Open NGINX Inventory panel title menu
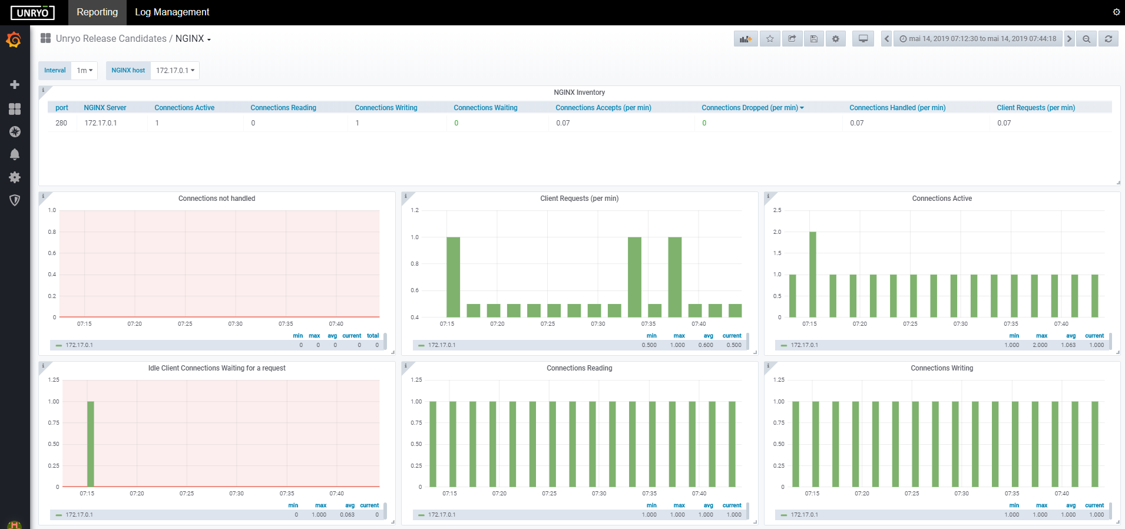Image resolution: width=1125 pixels, height=529 pixels. click(580, 92)
